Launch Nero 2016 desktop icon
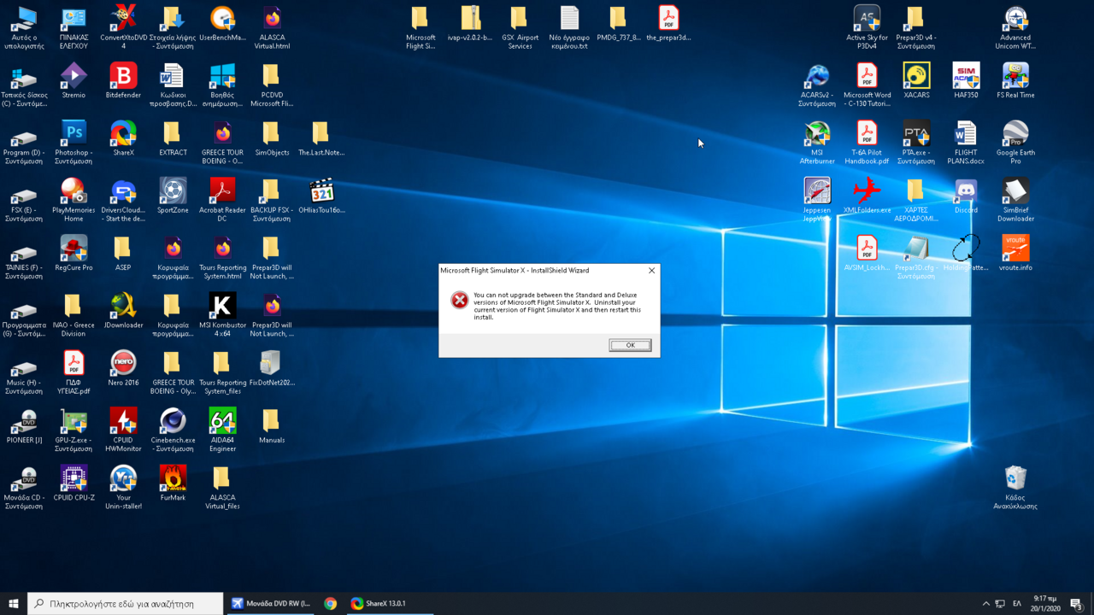Screen dimensions: 1094x615 [123, 367]
